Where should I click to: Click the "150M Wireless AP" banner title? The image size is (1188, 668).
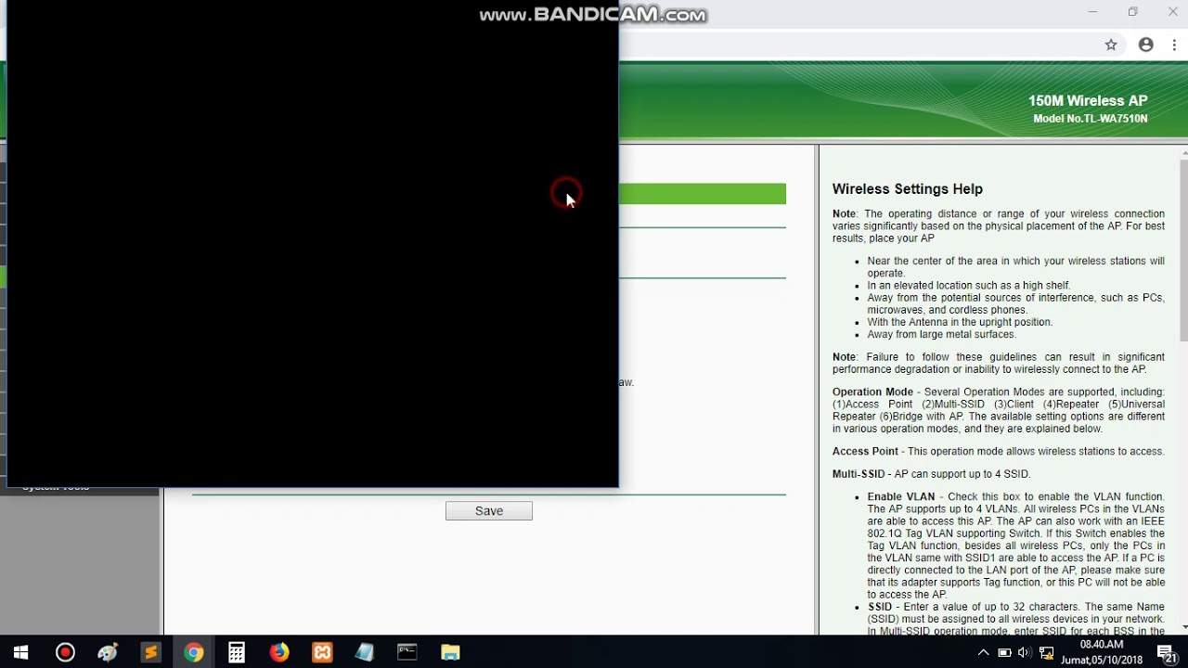click(x=1088, y=101)
